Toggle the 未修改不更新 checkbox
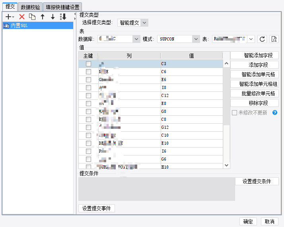284x227 pixels. [234, 113]
